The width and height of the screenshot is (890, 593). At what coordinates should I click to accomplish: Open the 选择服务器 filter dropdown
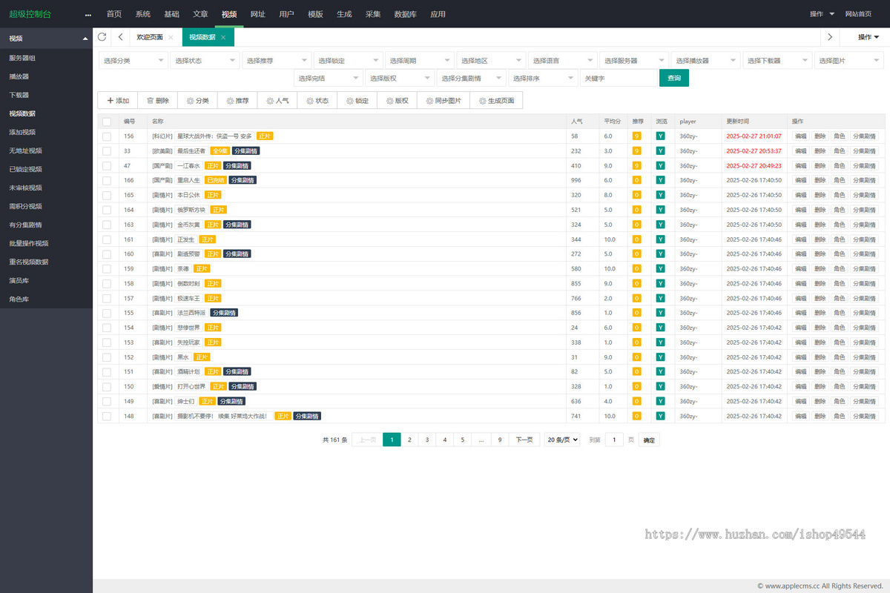[635, 61]
